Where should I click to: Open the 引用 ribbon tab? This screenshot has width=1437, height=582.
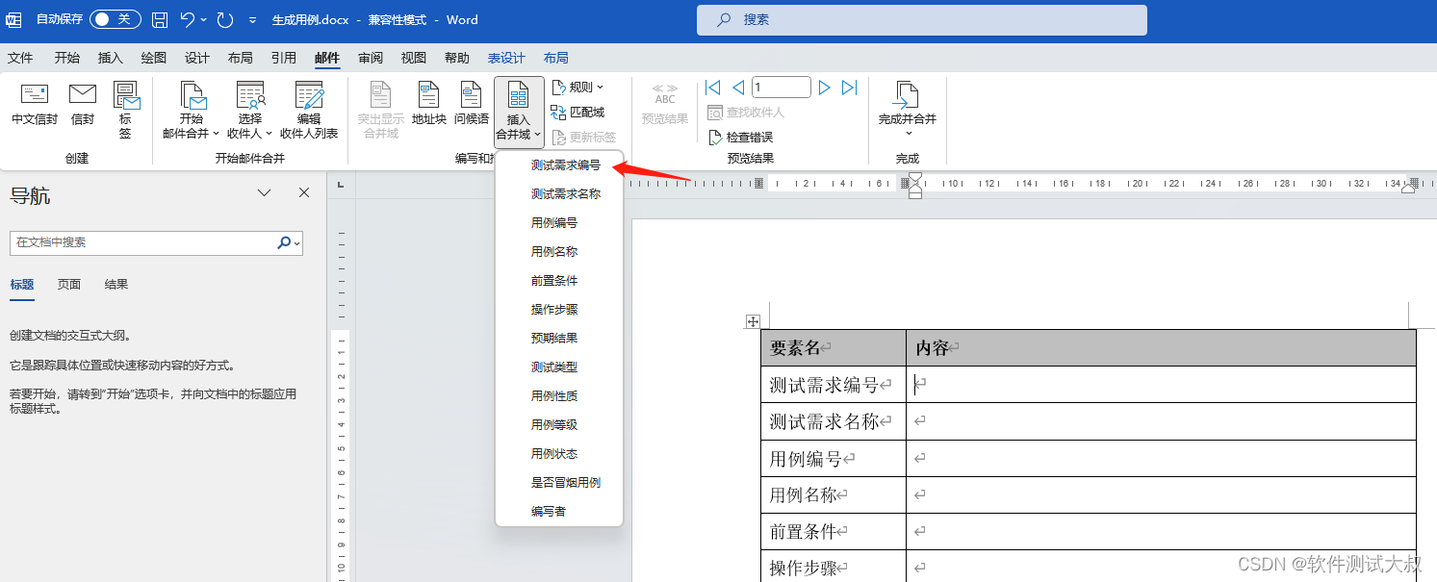click(284, 58)
